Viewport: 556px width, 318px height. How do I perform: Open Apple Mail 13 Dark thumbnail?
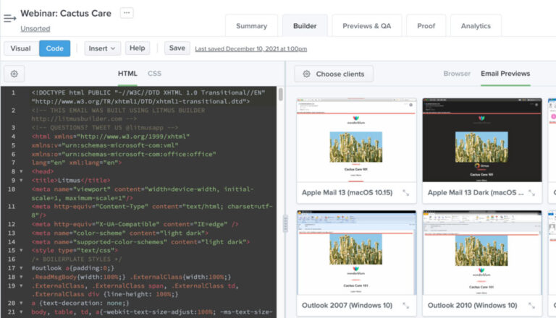click(482, 140)
